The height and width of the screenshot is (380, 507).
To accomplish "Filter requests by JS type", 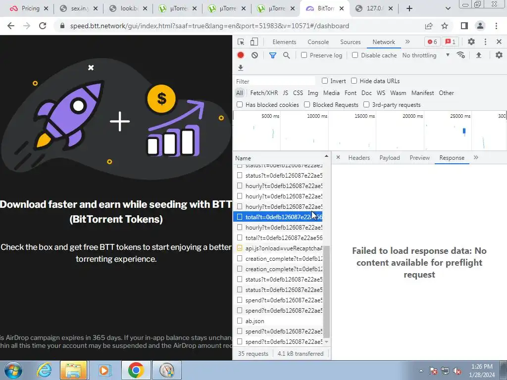I will pyautogui.click(x=285, y=93).
